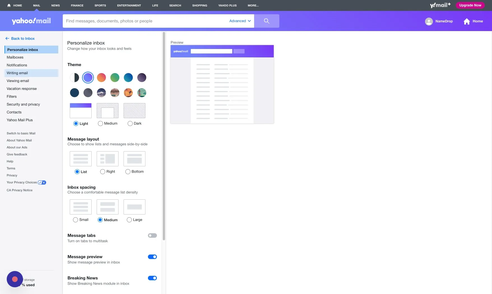Select the dark navy theme swatch
This screenshot has height=294, width=492.
[75, 93]
